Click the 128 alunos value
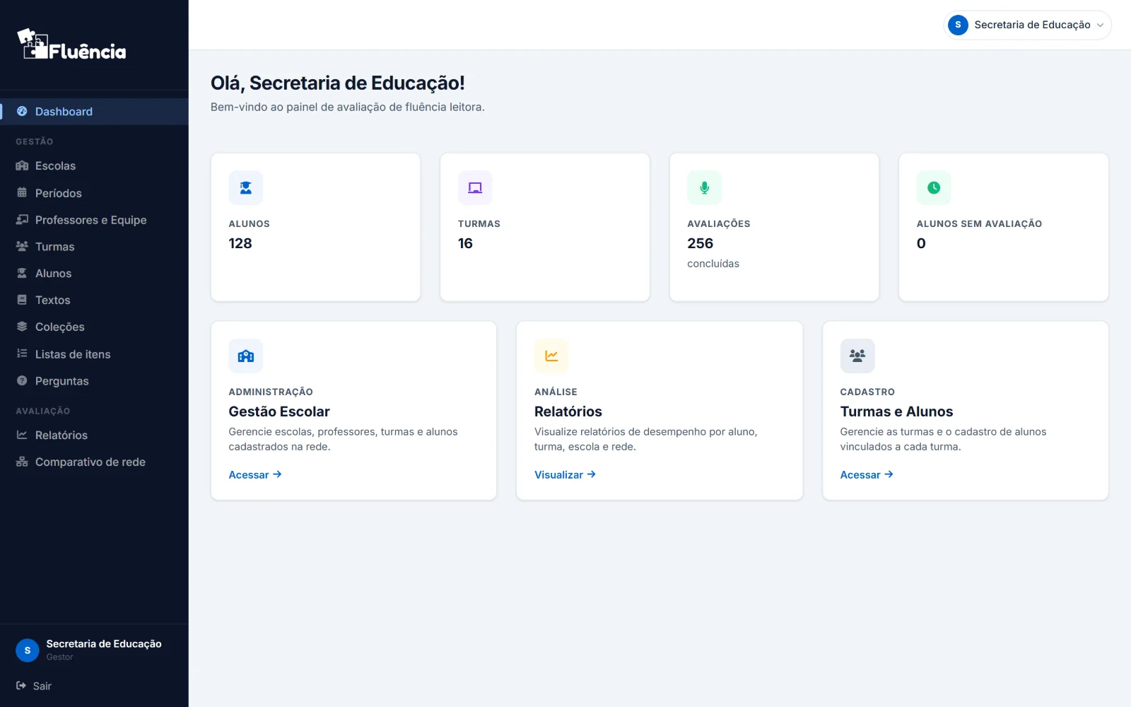1131x707 pixels. click(x=240, y=243)
